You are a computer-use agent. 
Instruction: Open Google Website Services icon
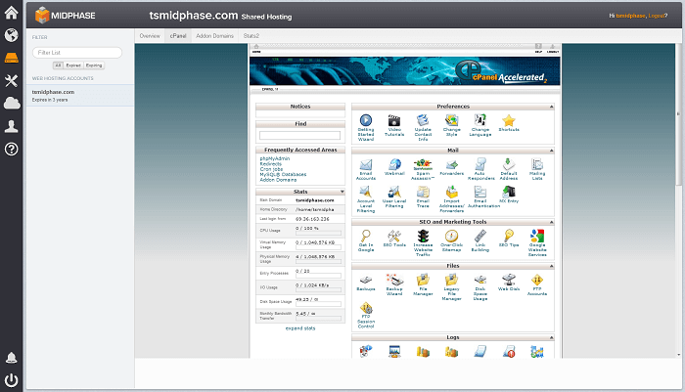coord(537,236)
